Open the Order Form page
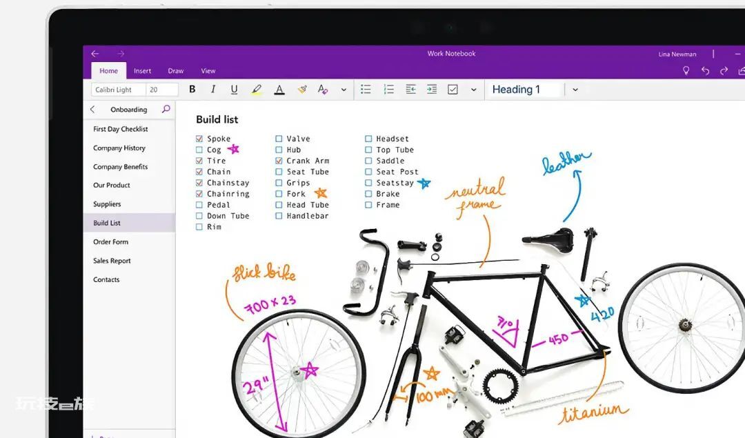The width and height of the screenshot is (745, 438). (x=110, y=242)
